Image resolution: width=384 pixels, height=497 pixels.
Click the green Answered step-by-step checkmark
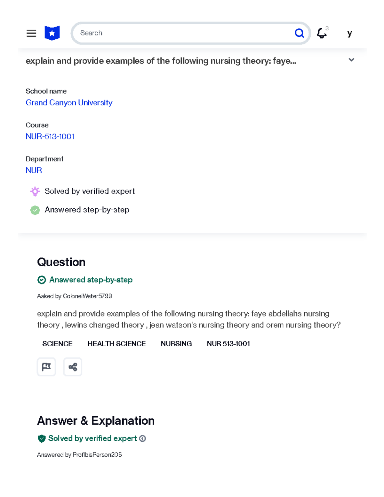35,210
